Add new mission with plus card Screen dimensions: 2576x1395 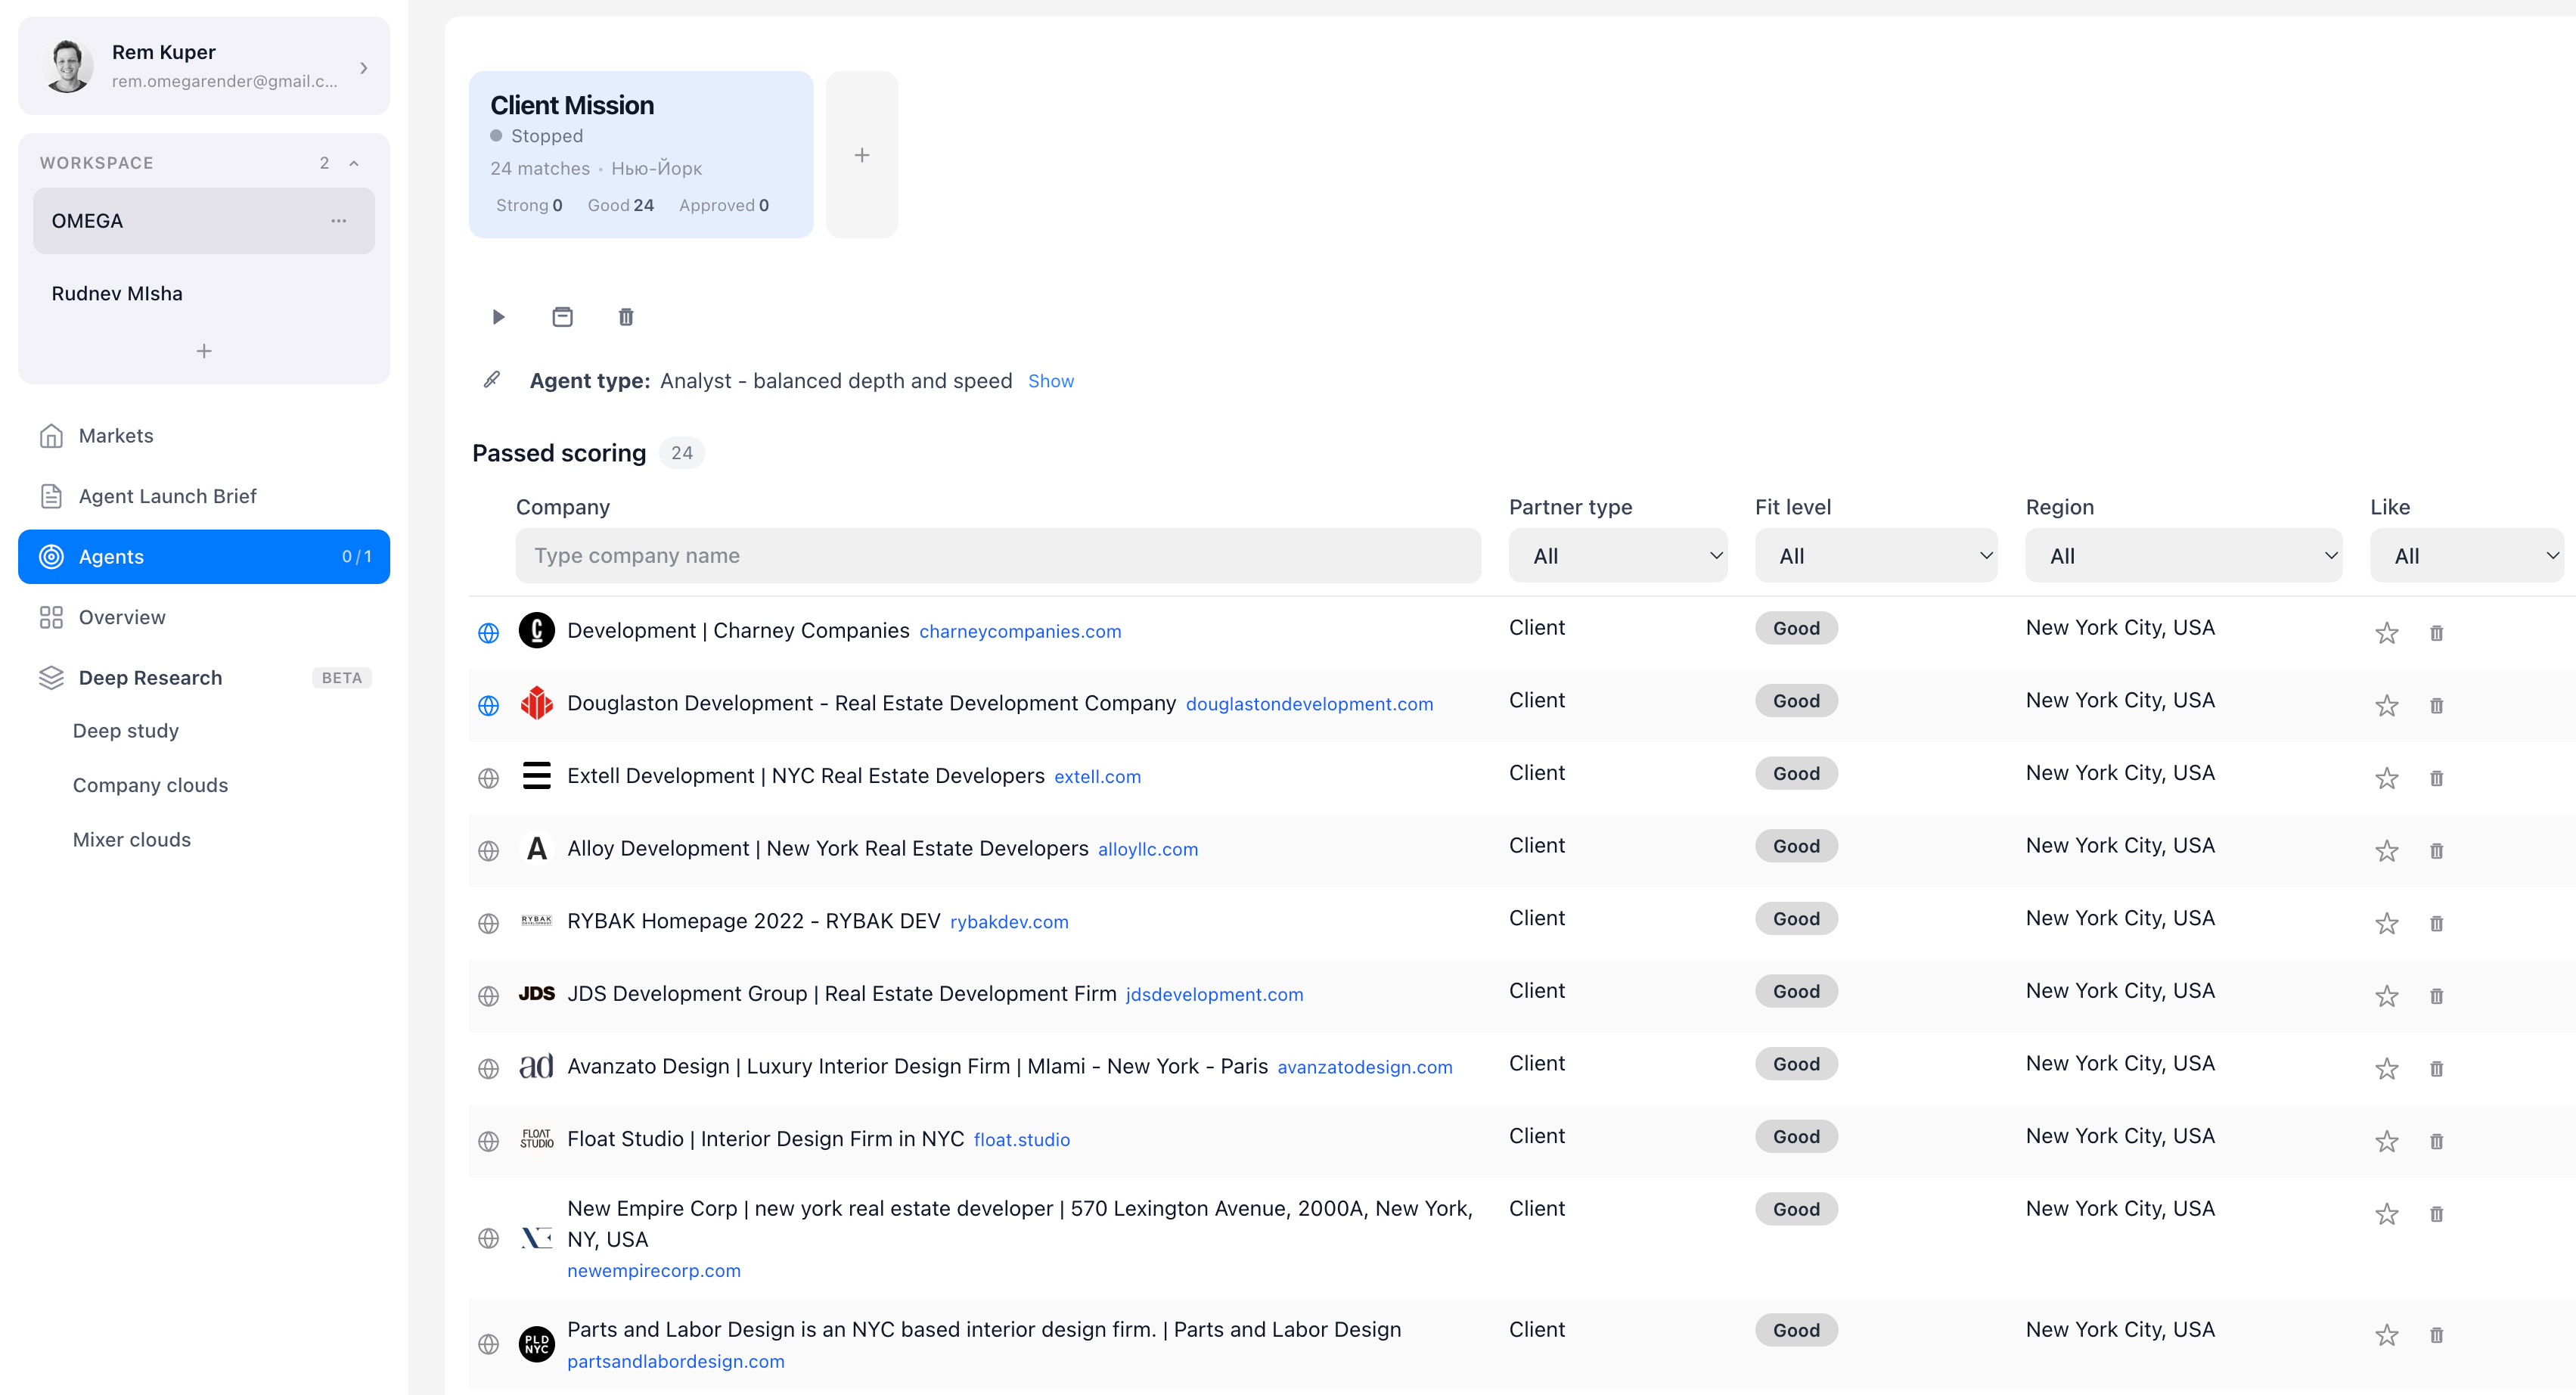861,155
